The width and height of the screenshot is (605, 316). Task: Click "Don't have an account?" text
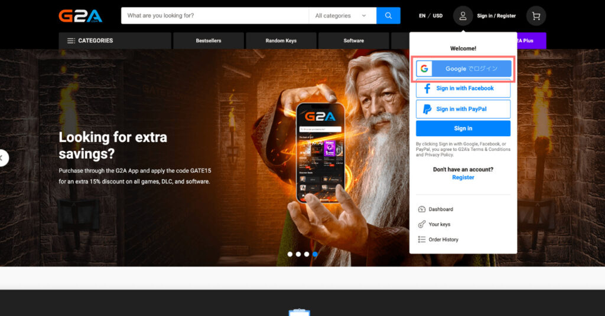tap(463, 169)
